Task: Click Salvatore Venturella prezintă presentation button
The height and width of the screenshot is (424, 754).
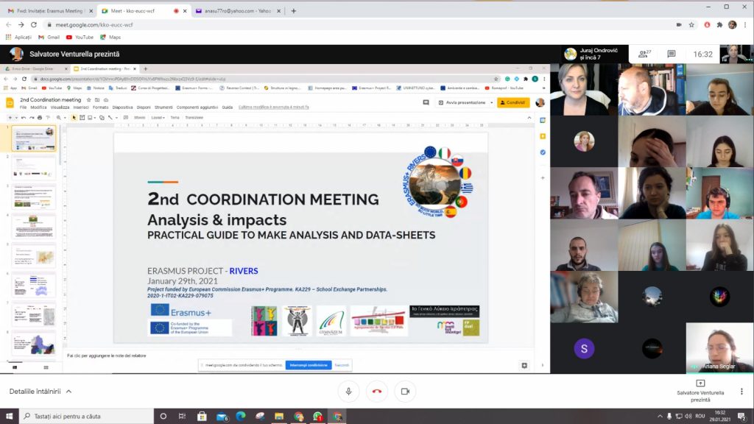Action: pyautogui.click(x=700, y=391)
